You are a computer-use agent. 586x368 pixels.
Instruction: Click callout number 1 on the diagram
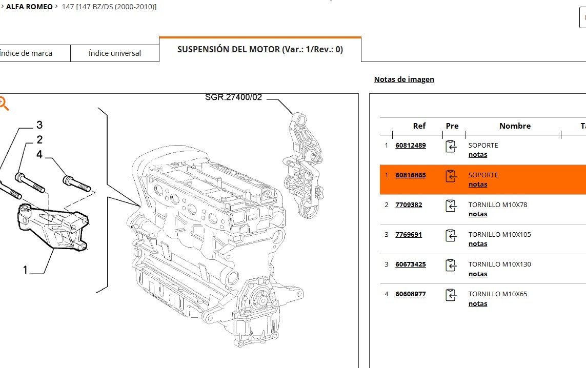pyautogui.click(x=25, y=270)
